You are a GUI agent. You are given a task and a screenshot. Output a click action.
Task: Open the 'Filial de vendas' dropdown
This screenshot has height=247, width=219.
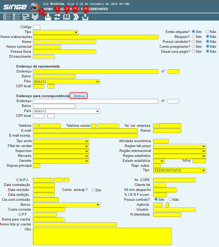click(x=61, y=146)
